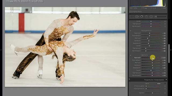Adjust the Светлота Синий slider
Image resolution: width=172 pixels, height=96 pixels.
coord(151,70)
